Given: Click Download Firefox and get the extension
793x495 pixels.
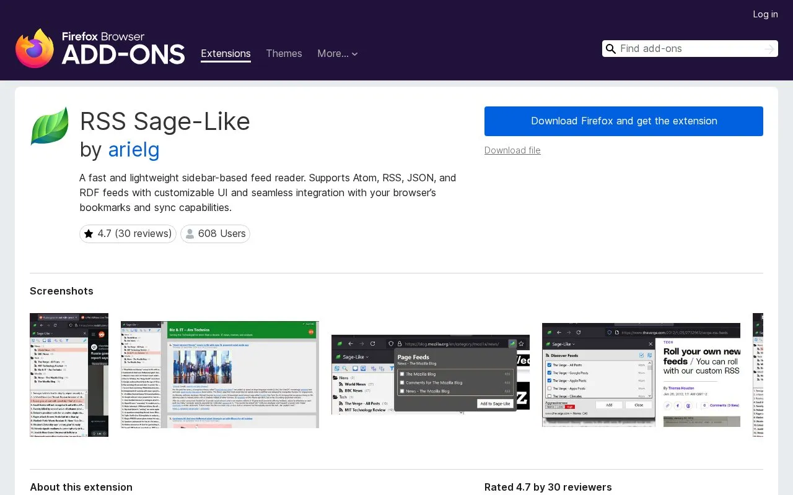Looking at the screenshot, I should tap(624, 121).
